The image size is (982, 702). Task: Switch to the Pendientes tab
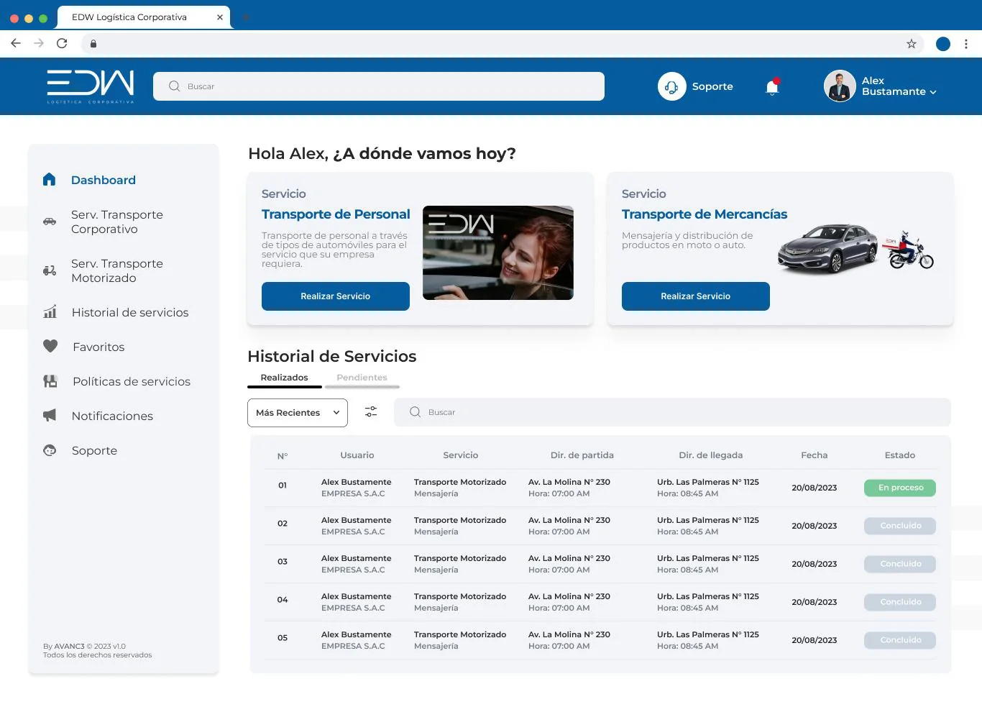pyautogui.click(x=362, y=378)
